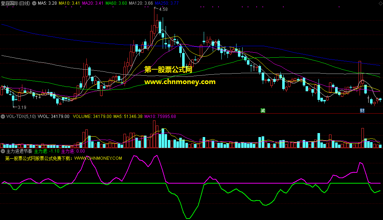This screenshot has height=220, width=383.
Task: Click the 主力进退节奏 indicator name
Action: click(x=19, y=151)
